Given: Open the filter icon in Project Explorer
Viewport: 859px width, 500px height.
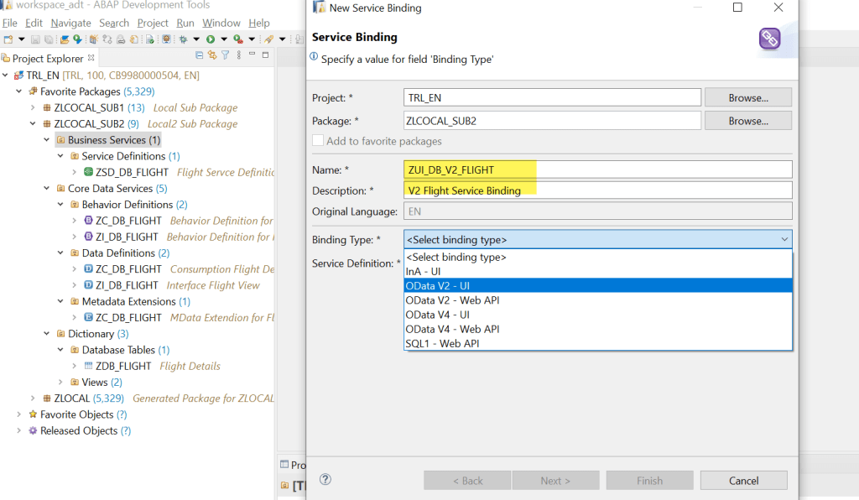Looking at the screenshot, I should pos(226,55).
